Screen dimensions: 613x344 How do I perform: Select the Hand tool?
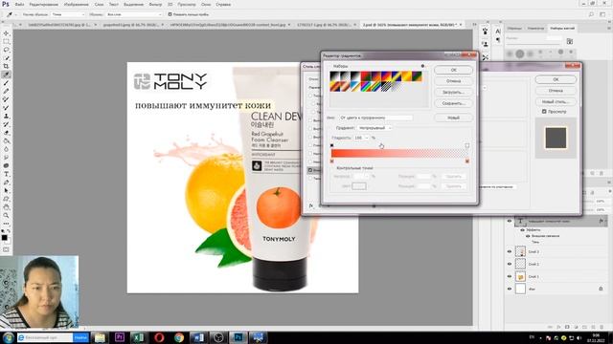click(6, 207)
